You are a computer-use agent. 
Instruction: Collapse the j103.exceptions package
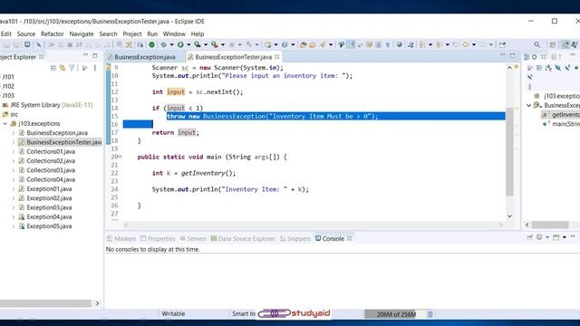point(5,124)
